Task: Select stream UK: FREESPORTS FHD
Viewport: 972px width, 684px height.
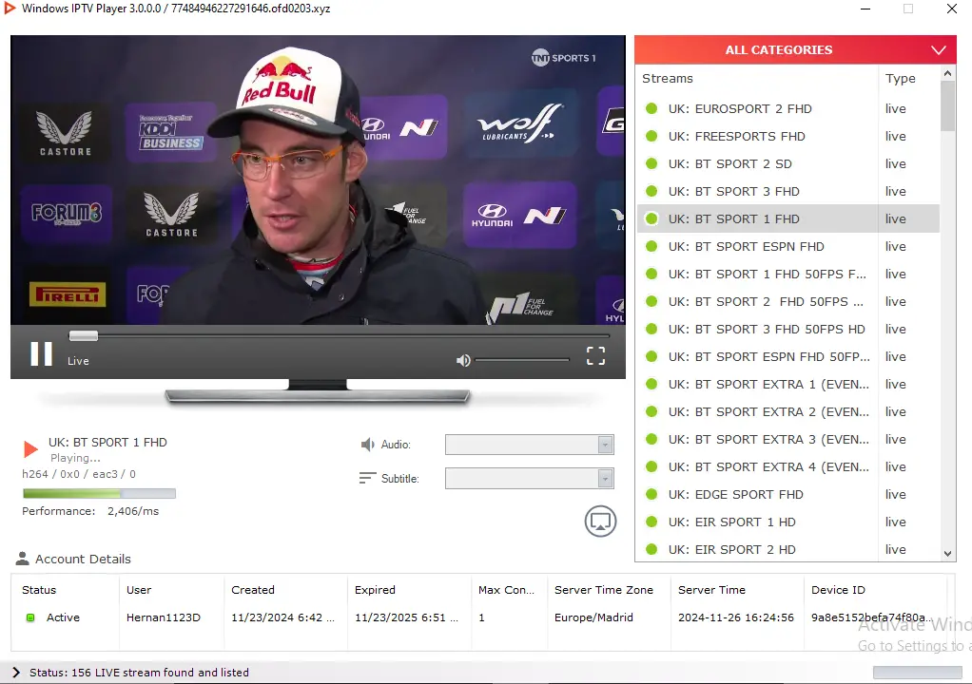Action: tap(787, 136)
